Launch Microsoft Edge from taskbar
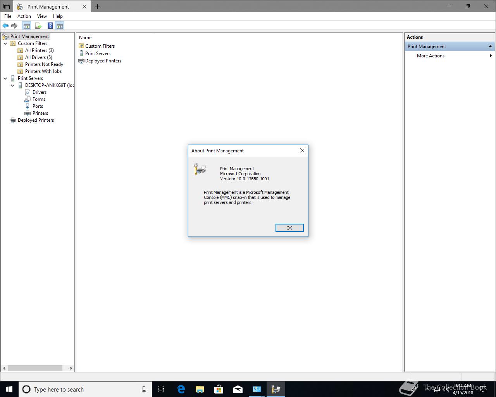Viewport: 496px width, 397px height. 181,389
